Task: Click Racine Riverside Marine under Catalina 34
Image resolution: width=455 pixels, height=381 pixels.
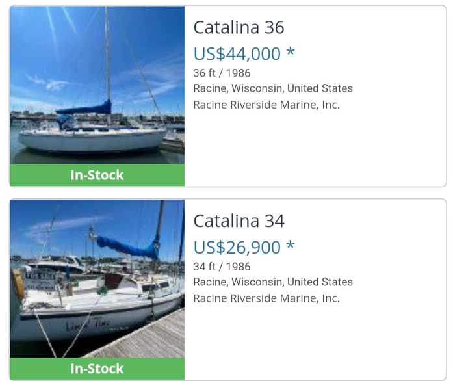Action: tap(266, 298)
